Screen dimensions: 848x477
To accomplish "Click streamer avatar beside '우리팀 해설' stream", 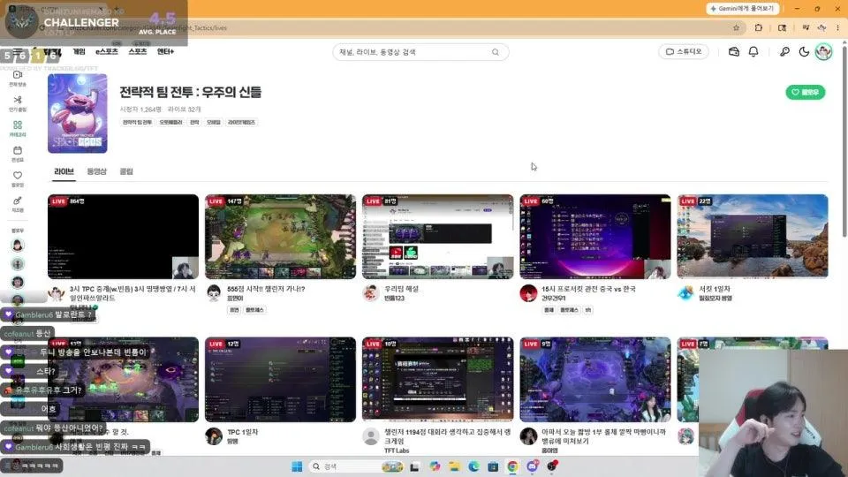I will point(371,293).
